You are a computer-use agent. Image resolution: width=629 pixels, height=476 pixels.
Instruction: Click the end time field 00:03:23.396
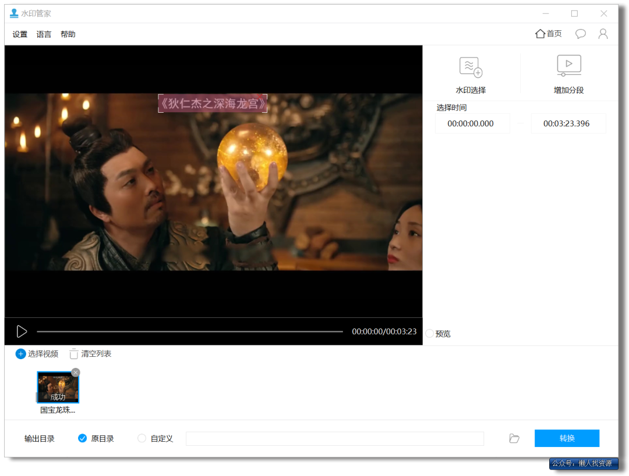pyautogui.click(x=568, y=123)
